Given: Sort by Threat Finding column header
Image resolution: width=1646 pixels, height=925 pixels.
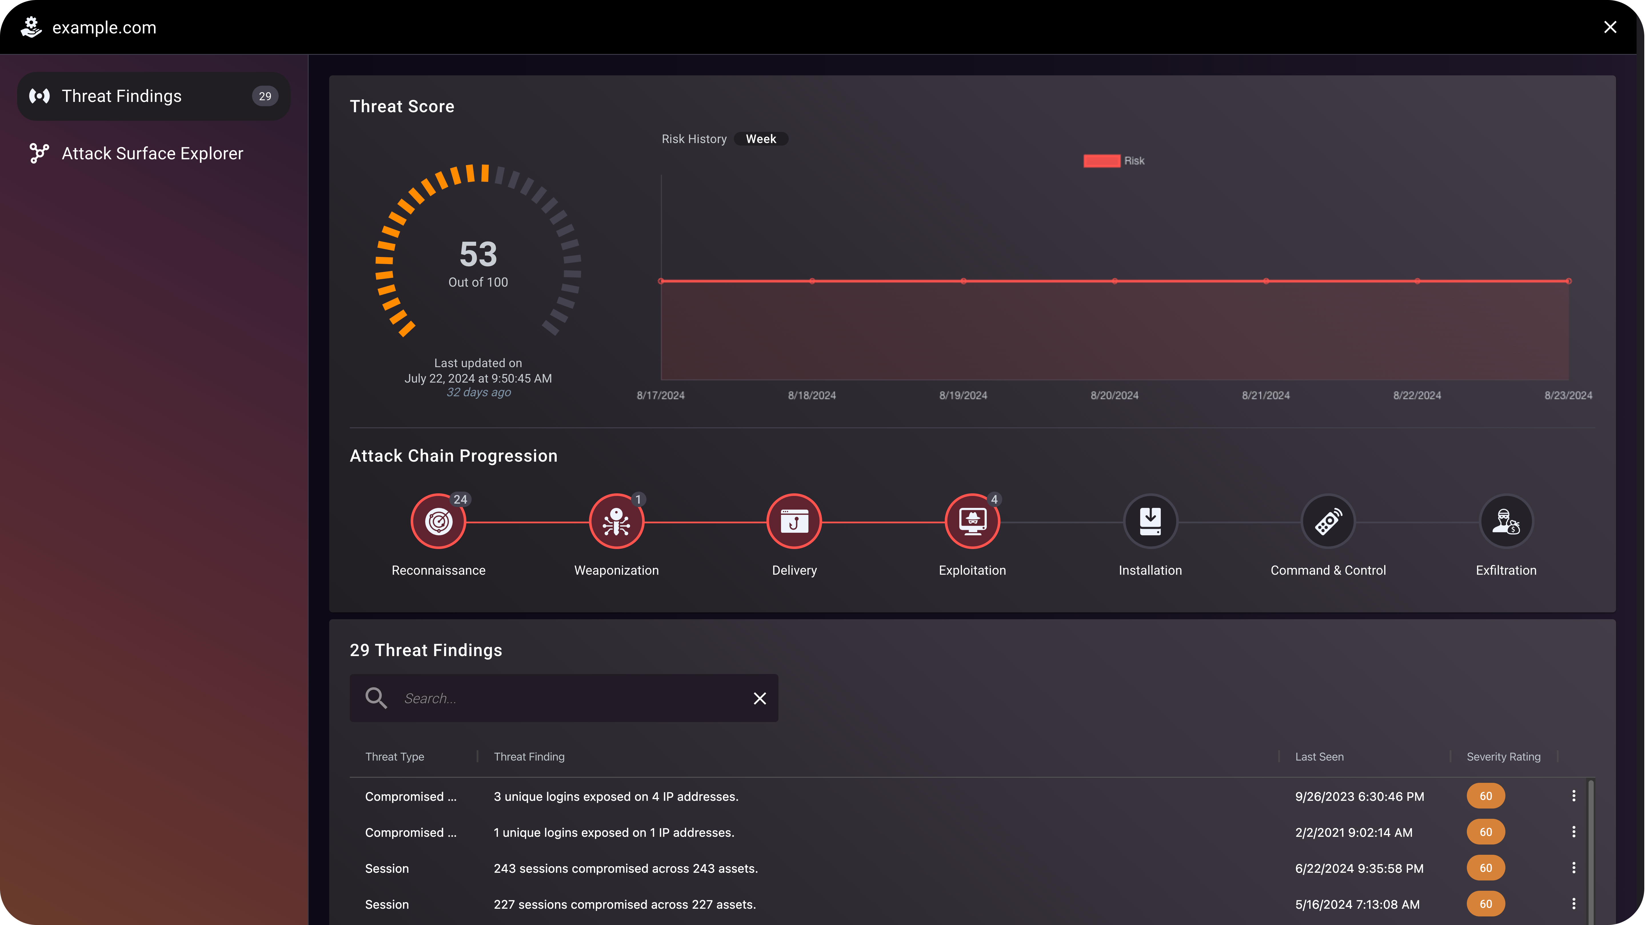Looking at the screenshot, I should [529, 757].
